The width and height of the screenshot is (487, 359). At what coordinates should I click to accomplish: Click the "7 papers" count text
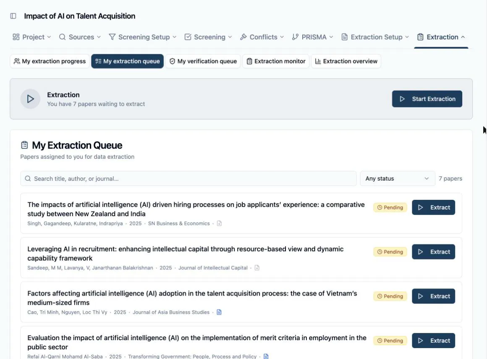(x=450, y=178)
